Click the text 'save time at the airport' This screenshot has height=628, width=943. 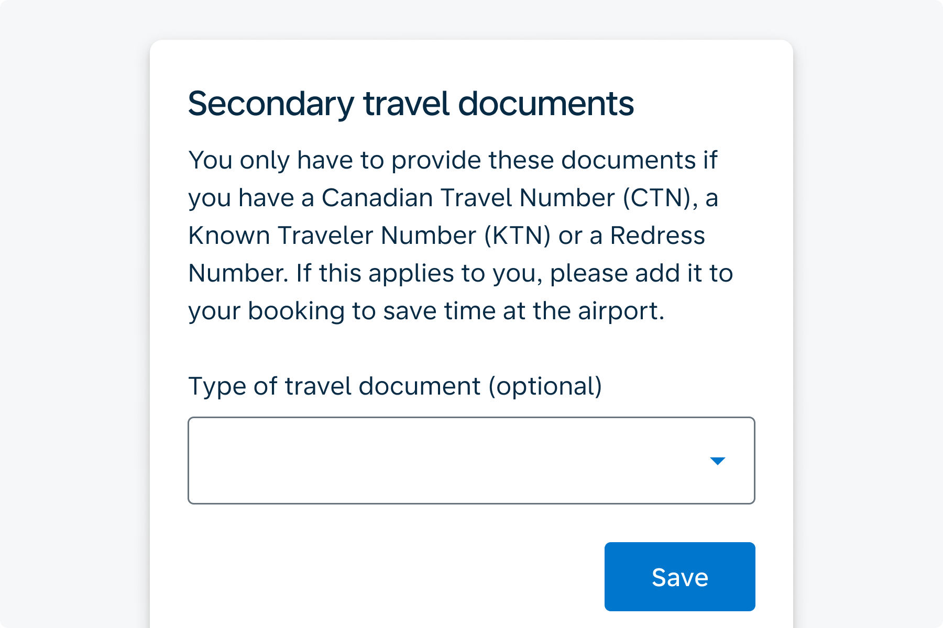click(x=523, y=311)
